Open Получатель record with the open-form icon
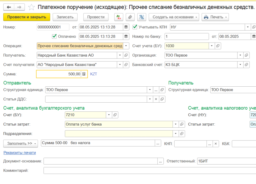 [x=126, y=55]
